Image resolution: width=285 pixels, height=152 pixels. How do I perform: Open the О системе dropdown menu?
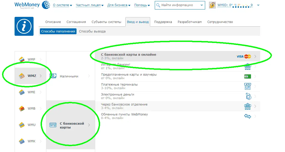click(62, 5)
